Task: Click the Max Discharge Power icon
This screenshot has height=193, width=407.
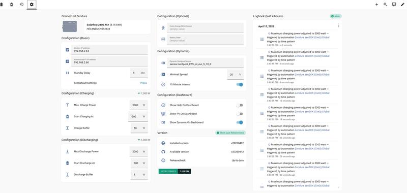Action: pos(67,151)
